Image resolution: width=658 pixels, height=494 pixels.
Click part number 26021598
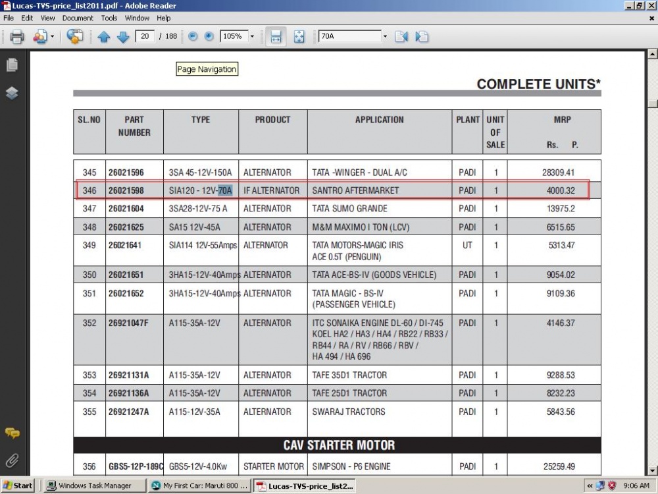click(x=126, y=190)
